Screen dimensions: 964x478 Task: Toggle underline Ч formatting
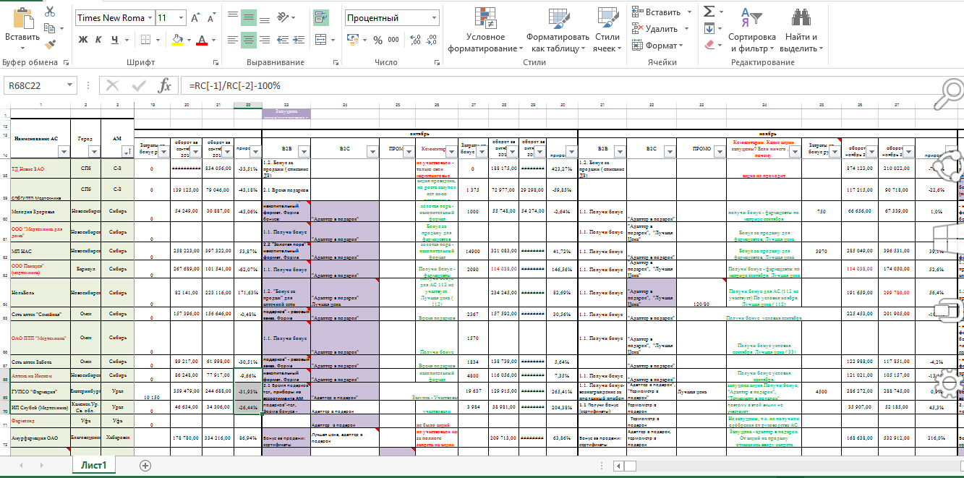tap(114, 39)
